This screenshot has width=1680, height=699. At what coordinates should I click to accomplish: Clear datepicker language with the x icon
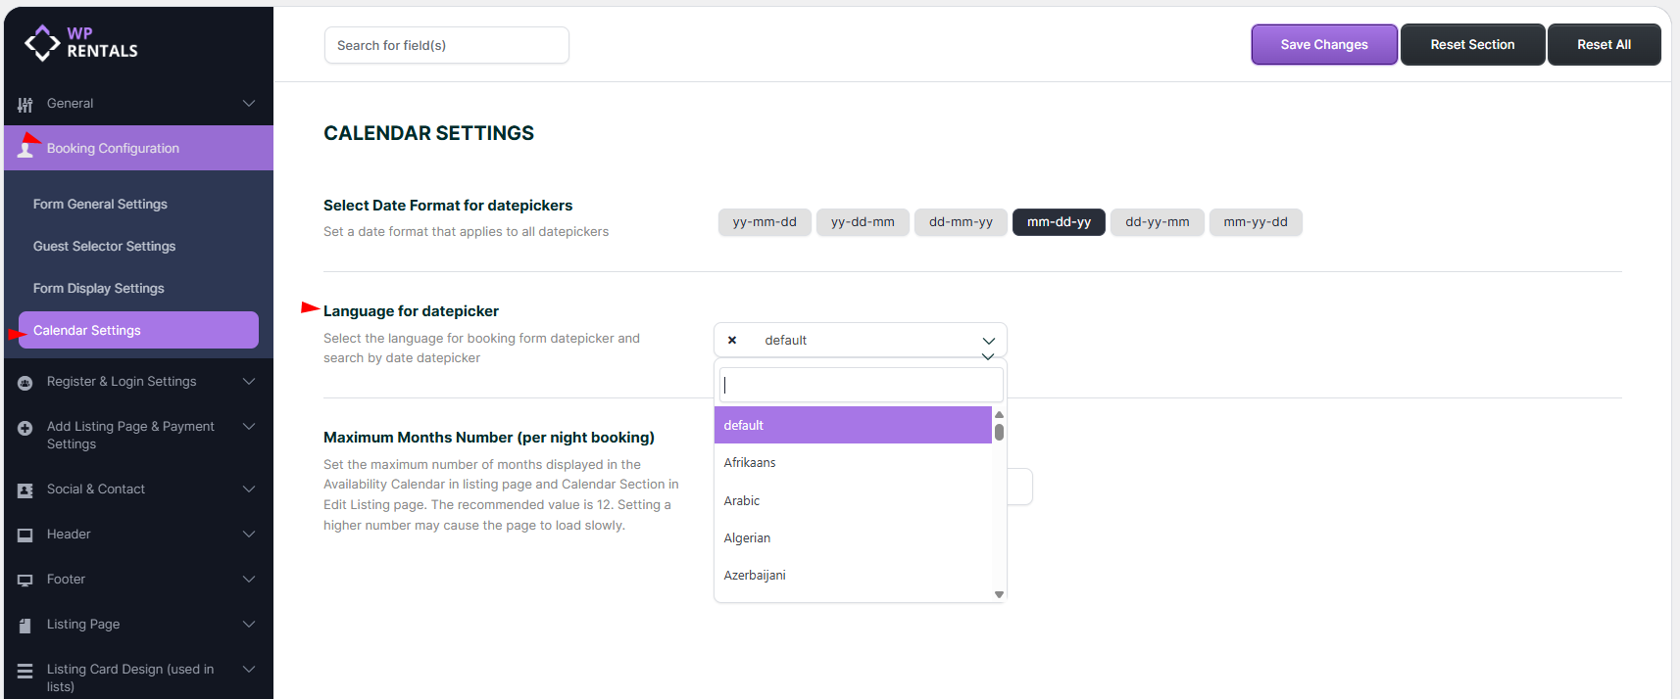(x=732, y=341)
